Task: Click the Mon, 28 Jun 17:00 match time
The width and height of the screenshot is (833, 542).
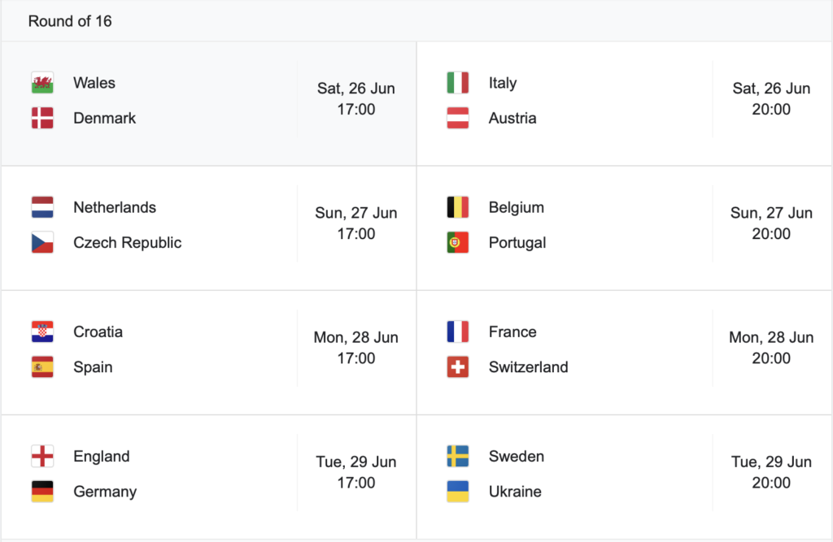Action: point(356,348)
